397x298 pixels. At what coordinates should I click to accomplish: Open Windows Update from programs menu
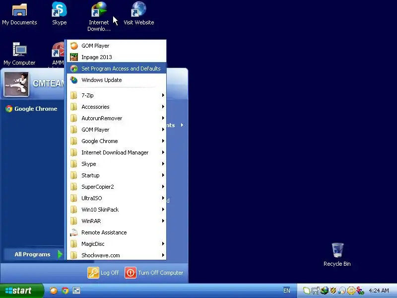[117, 80]
